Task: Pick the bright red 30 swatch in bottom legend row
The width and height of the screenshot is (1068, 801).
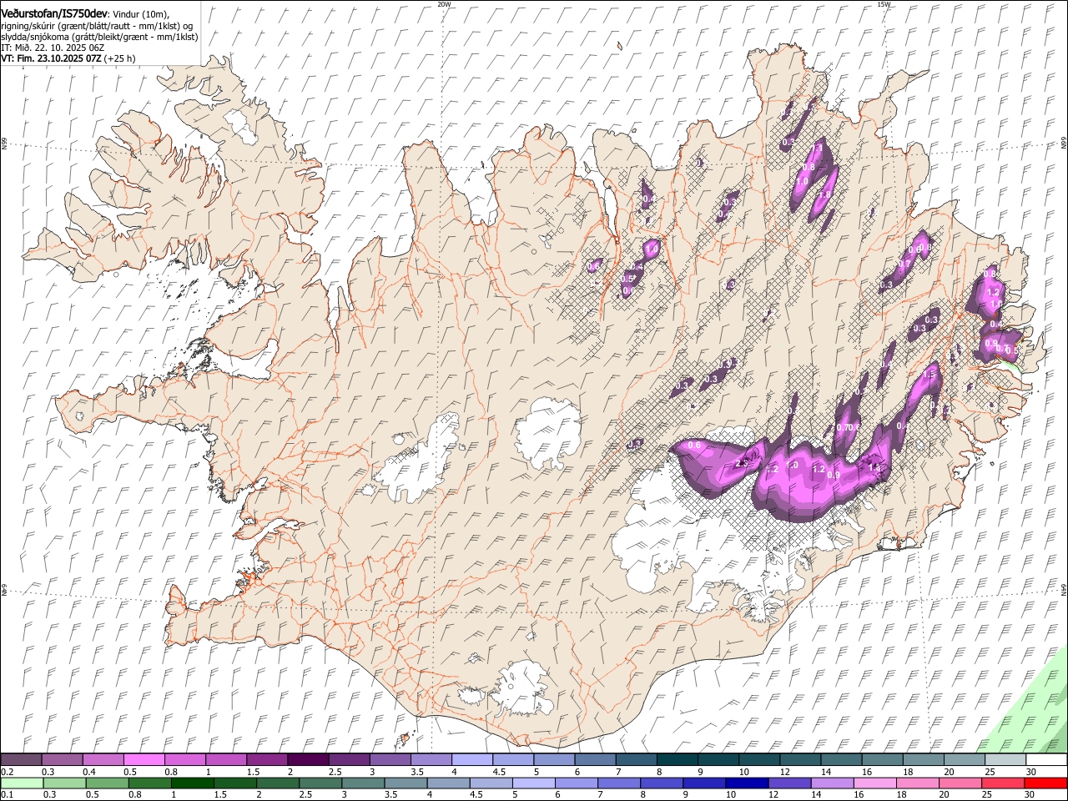Action: [1046, 783]
